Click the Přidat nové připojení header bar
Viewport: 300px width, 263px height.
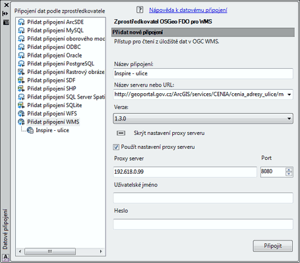tap(203, 32)
